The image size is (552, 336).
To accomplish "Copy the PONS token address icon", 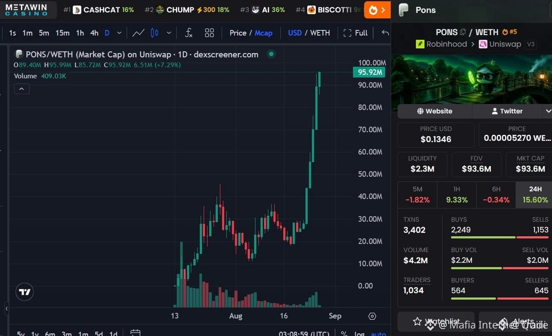I will 463,32.
